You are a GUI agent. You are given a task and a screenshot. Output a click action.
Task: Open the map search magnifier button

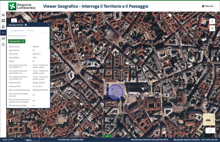[x=14, y=21]
